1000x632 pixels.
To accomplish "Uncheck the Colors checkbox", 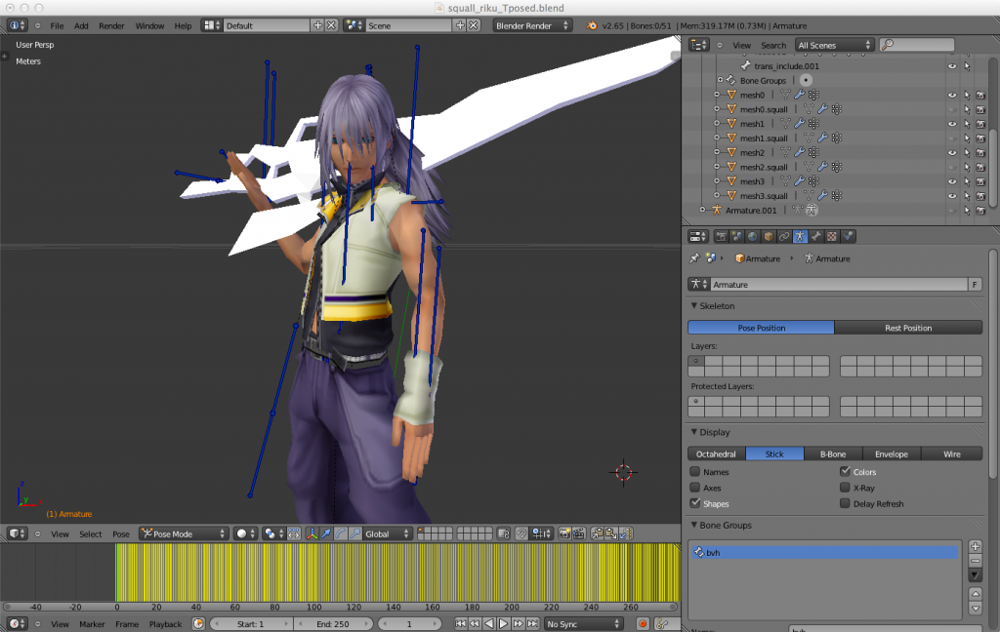I will click(845, 471).
